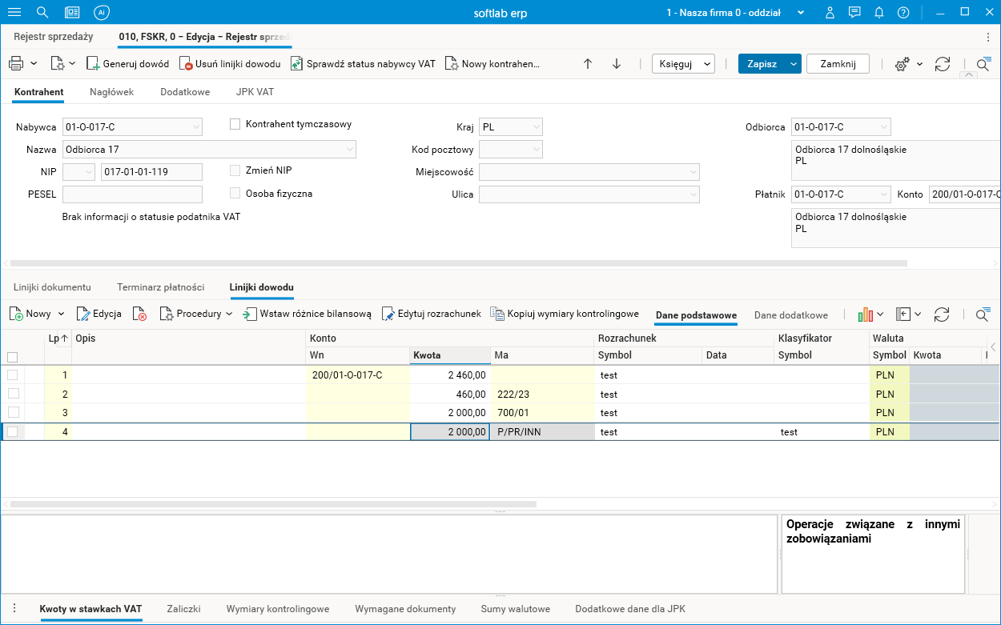The image size is (1001, 625).
Task: Click the PESEL input field
Action: tap(132, 194)
